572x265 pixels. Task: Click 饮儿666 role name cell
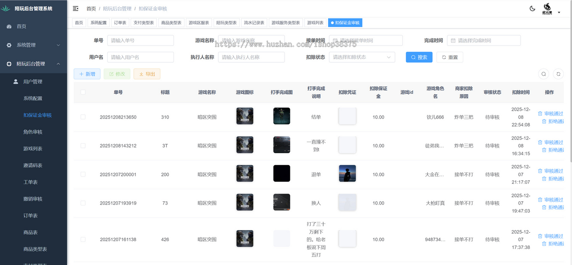[x=435, y=117]
